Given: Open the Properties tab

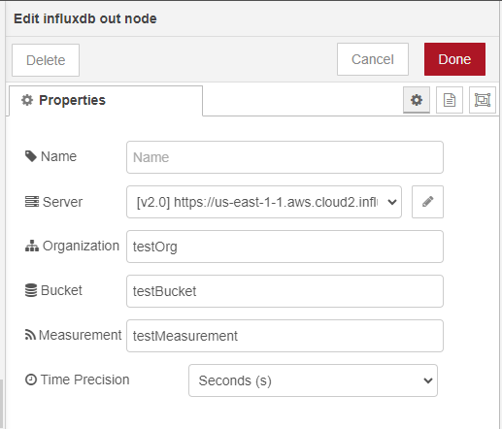Looking at the screenshot, I should tap(106, 100).
